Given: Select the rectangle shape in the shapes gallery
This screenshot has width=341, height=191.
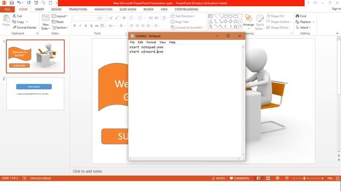Looking at the screenshot, I should [x=225, y=16].
